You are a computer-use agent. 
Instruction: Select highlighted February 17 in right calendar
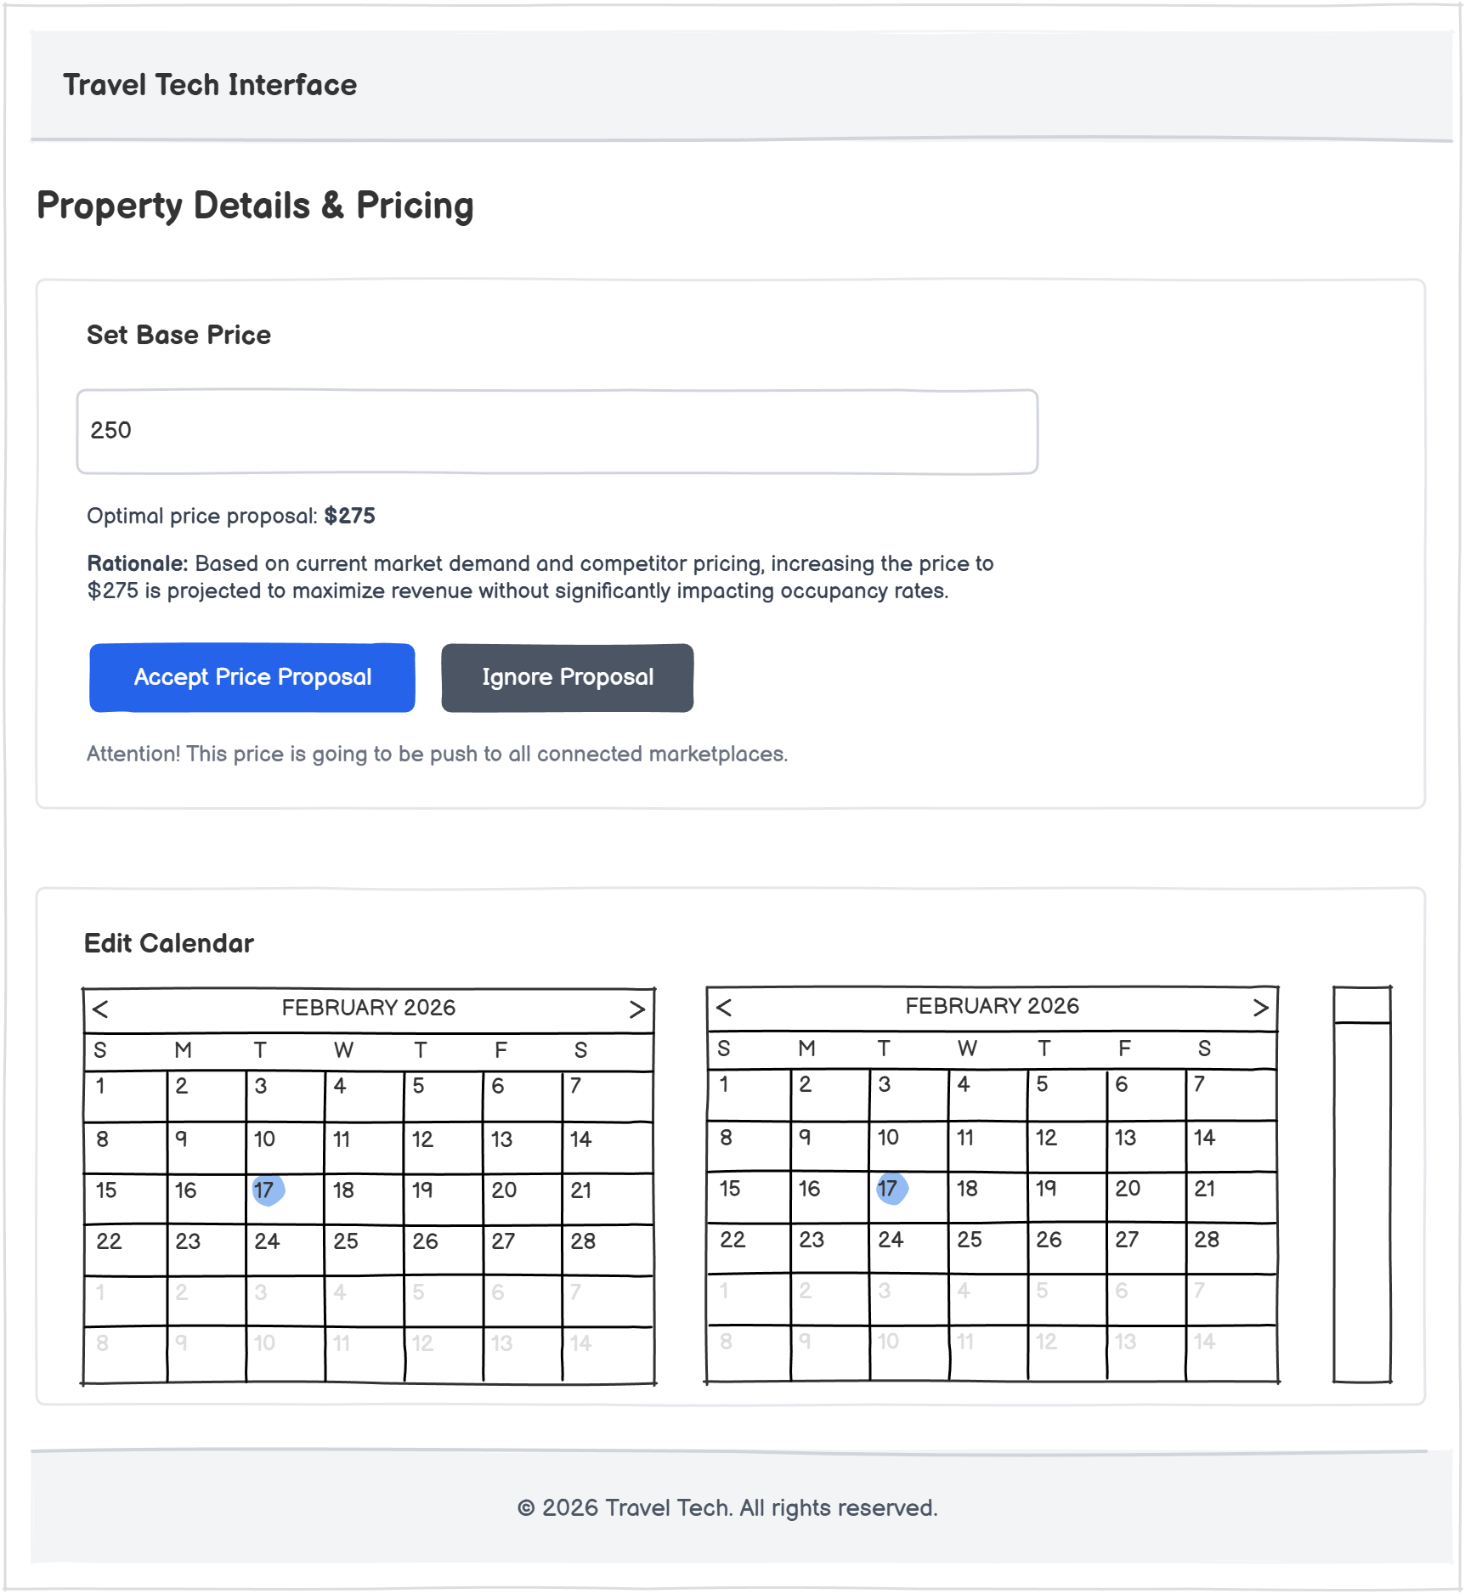coord(891,1189)
